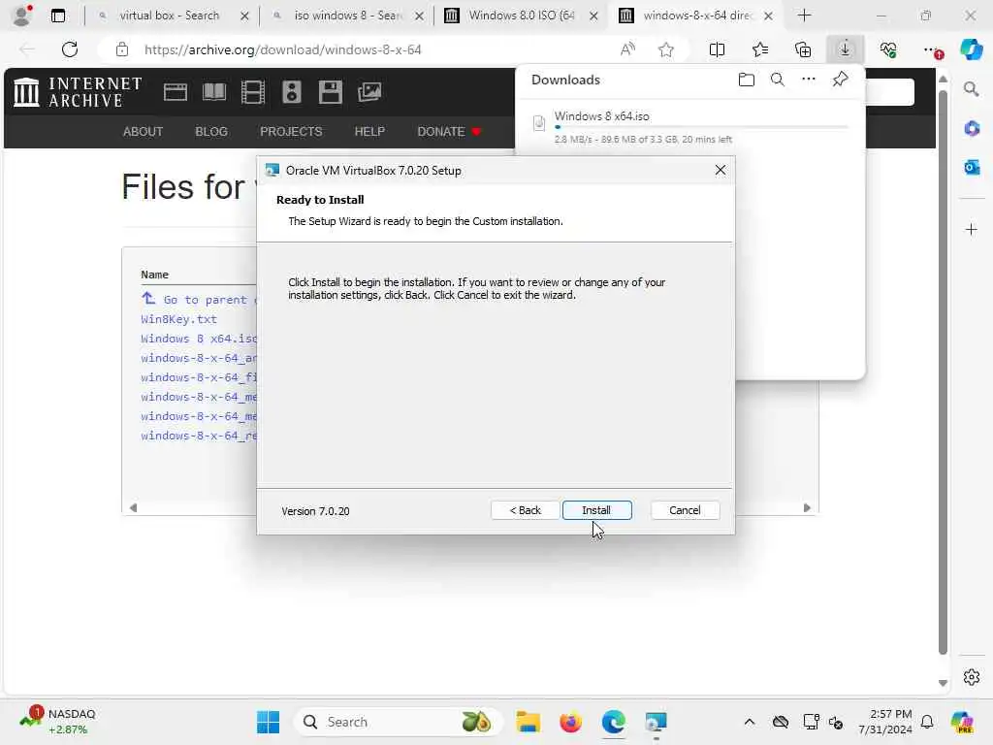The image size is (993, 745).
Task: Open the BLOG menu item
Action: [211, 132]
